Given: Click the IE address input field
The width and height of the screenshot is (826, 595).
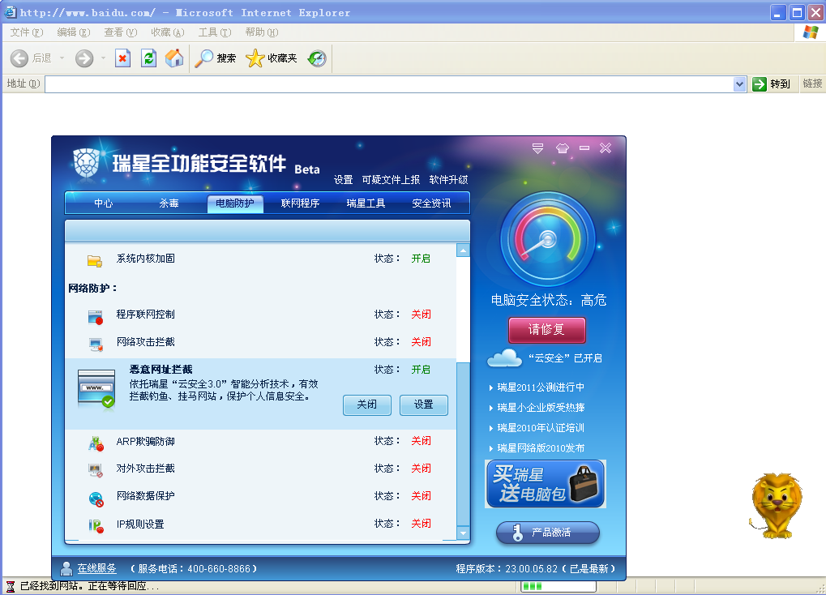Looking at the screenshot, I should click(x=389, y=83).
